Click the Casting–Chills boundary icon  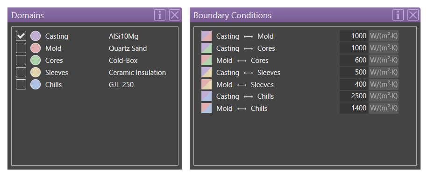click(207, 96)
